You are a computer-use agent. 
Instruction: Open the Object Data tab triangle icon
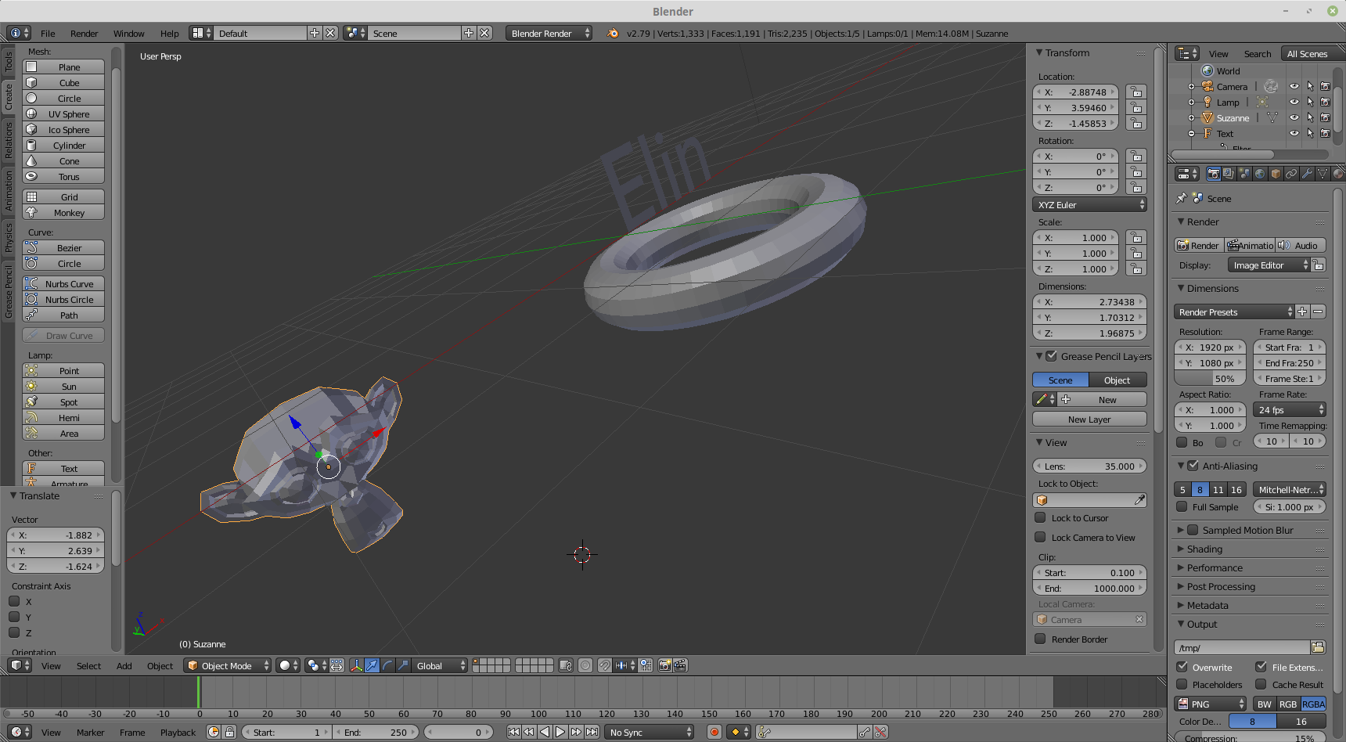pyautogui.click(x=1323, y=174)
